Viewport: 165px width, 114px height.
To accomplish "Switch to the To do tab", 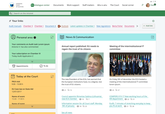I will click(x=44, y=66).
